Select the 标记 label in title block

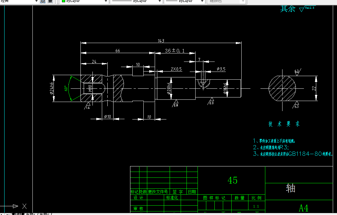click(x=135, y=192)
